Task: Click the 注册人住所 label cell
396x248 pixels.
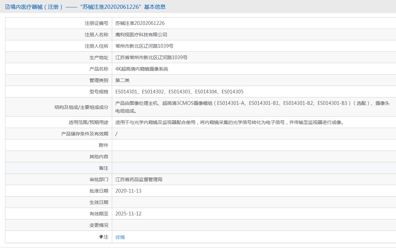Action: 58,46
